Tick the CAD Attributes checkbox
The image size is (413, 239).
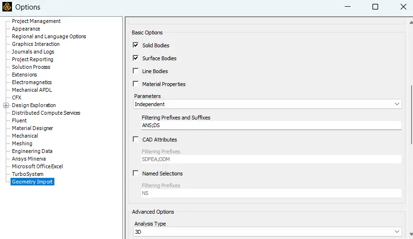[x=136, y=139]
